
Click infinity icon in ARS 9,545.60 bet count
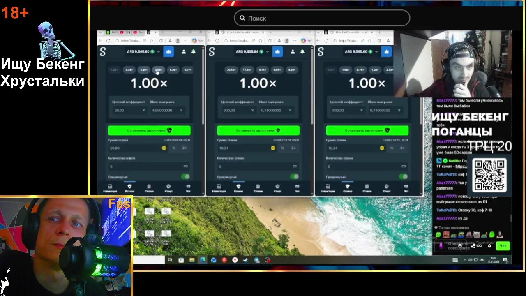(x=185, y=166)
